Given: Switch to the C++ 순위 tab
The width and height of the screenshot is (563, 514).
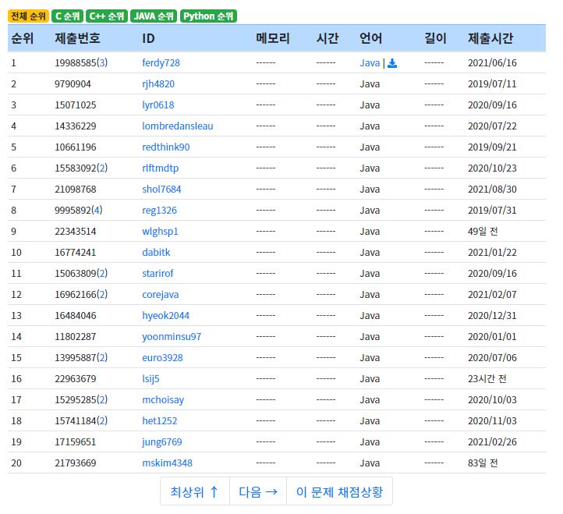Looking at the screenshot, I should (x=107, y=16).
